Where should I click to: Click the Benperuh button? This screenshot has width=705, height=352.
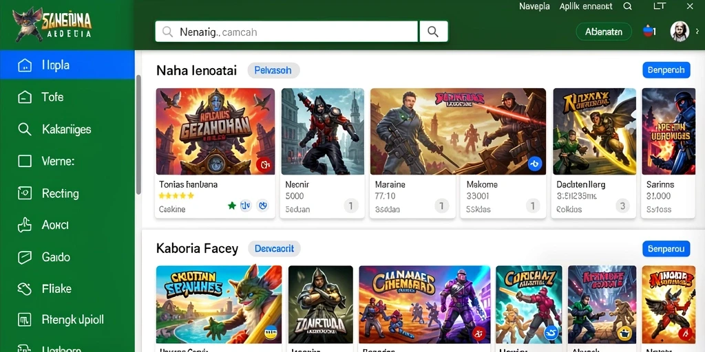[x=666, y=70]
